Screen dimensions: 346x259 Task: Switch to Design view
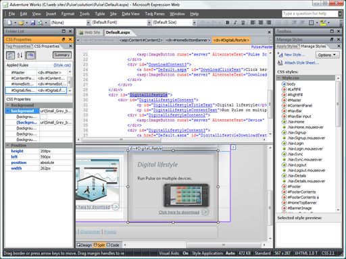coord(84,245)
